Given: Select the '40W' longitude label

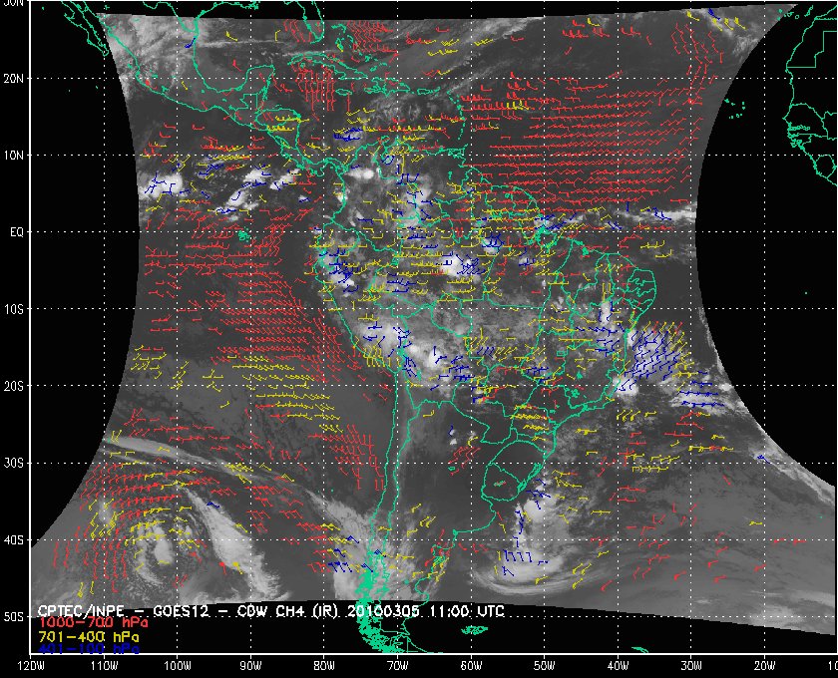Looking at the screenshot, I should pyautogui.click(x=618, y=666).
